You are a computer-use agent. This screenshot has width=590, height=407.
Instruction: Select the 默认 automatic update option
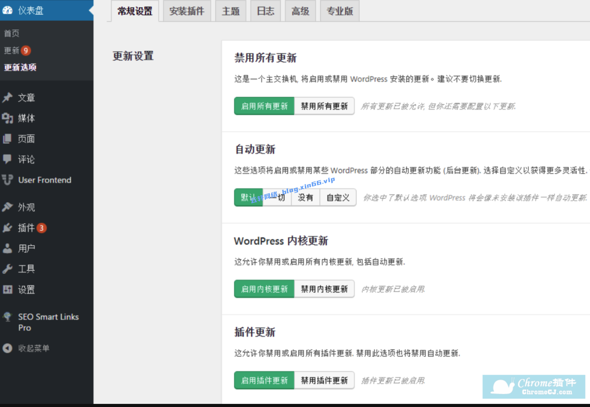coord(248,198)
